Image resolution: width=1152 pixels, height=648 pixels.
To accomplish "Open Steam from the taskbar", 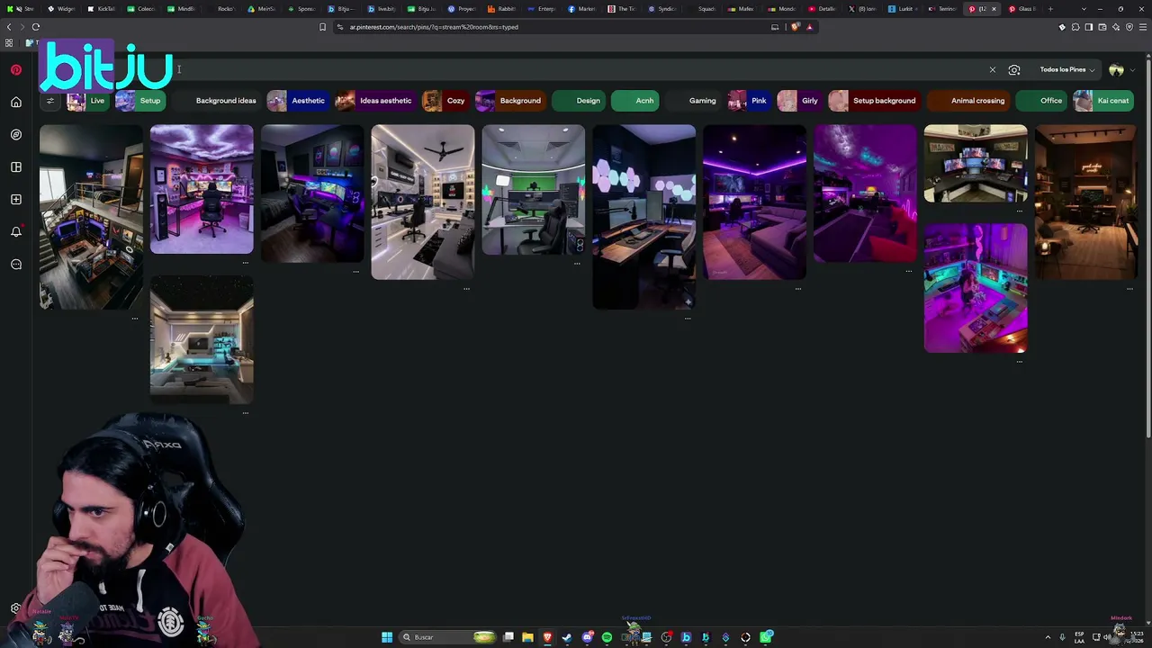I will coord(566,637).
